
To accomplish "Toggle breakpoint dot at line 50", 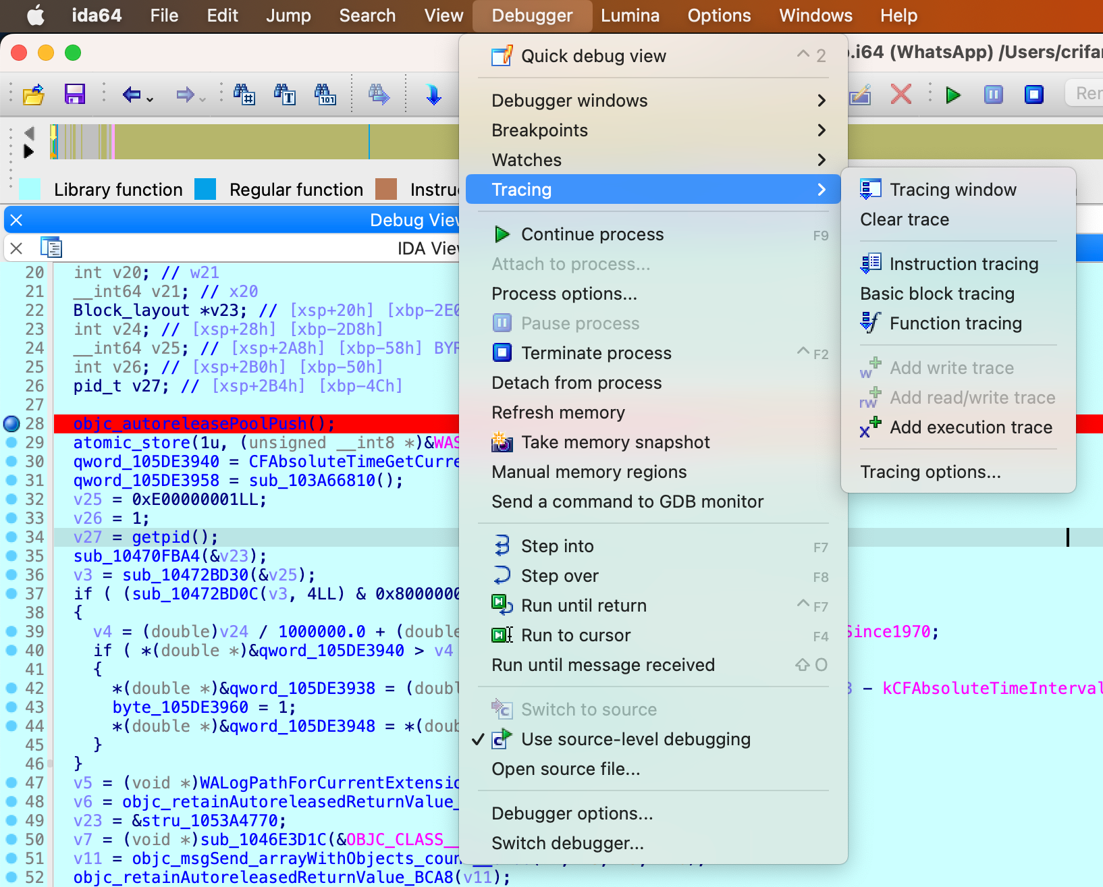I will 11,839.
